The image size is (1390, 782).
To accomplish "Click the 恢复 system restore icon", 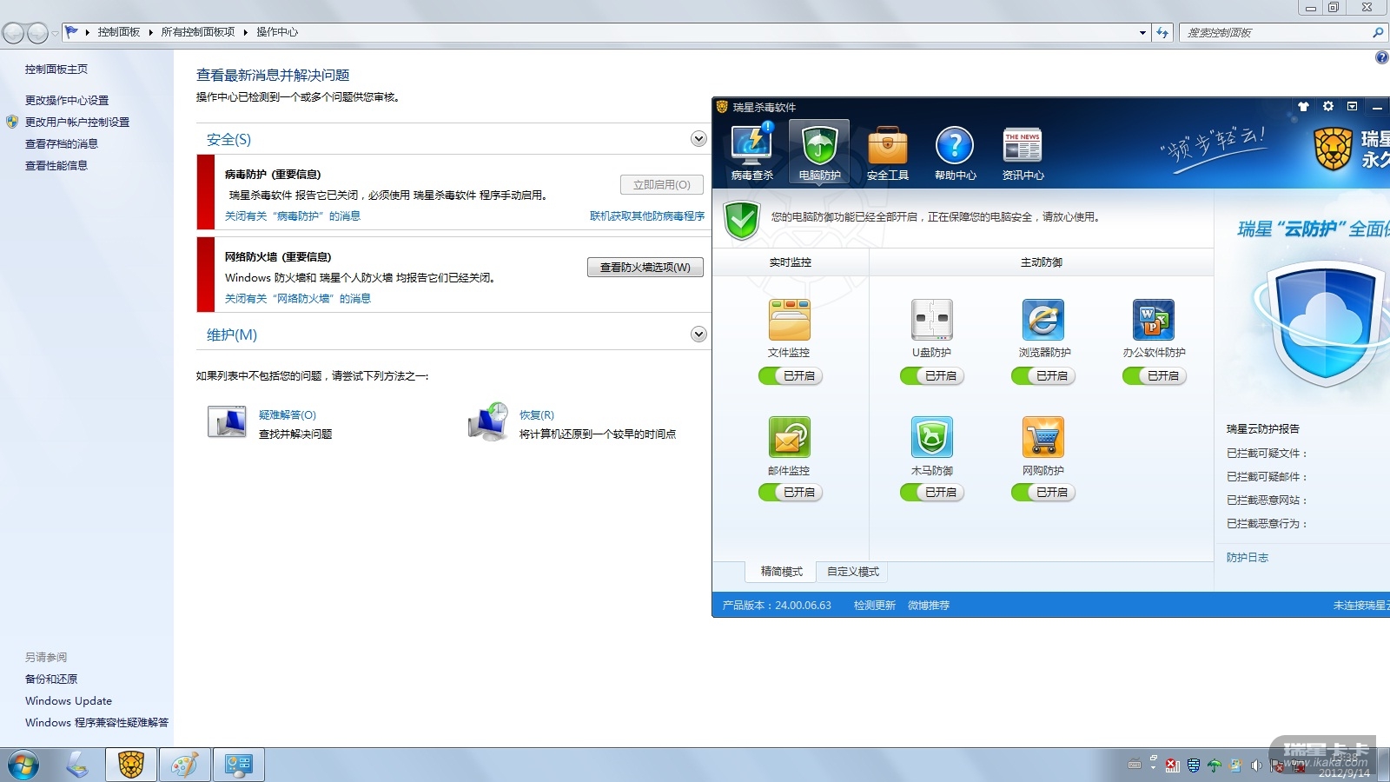I will (x=488, y=422).
